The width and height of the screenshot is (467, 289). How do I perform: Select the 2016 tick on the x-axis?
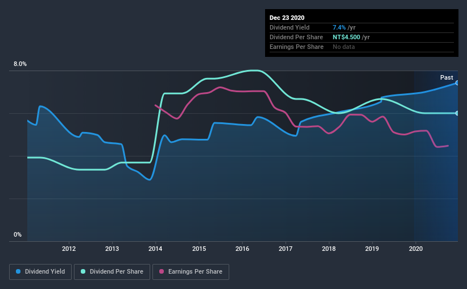coord(242,249)
